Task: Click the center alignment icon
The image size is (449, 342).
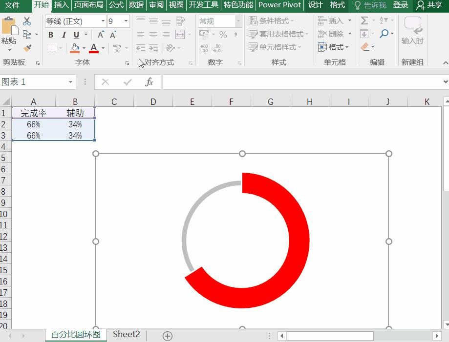Action: [x=153, y=34]
